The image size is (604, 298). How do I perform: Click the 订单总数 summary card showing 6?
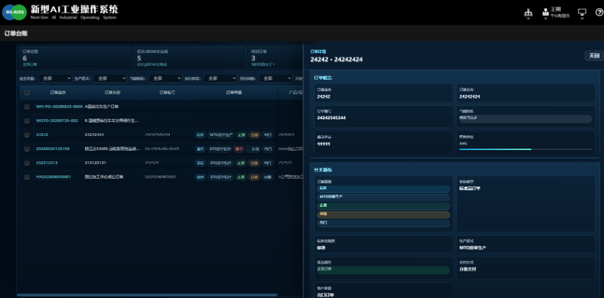tap(75, 58)
